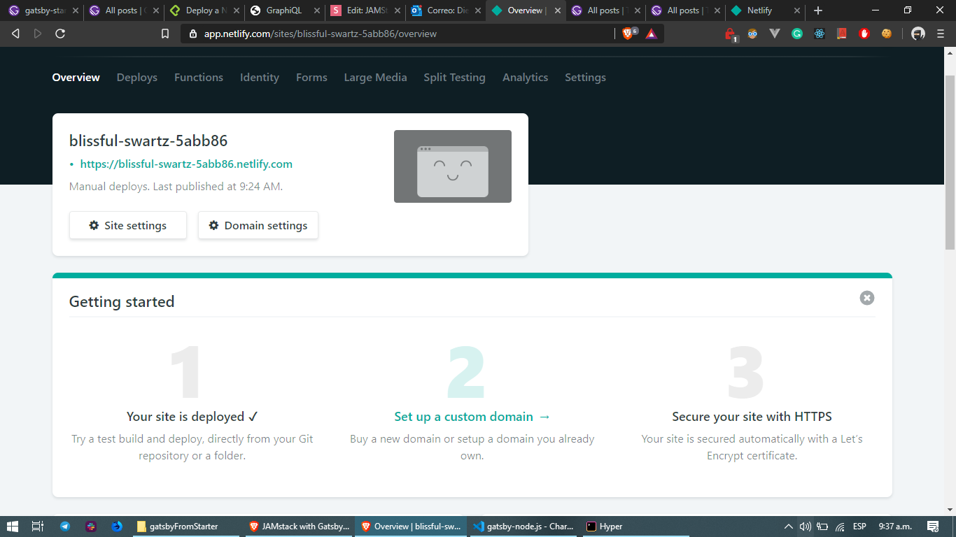The image size is (956, 537).
Task: Select the Overview navigation tab
Action: pyautogui.click(x=76, y=78)
